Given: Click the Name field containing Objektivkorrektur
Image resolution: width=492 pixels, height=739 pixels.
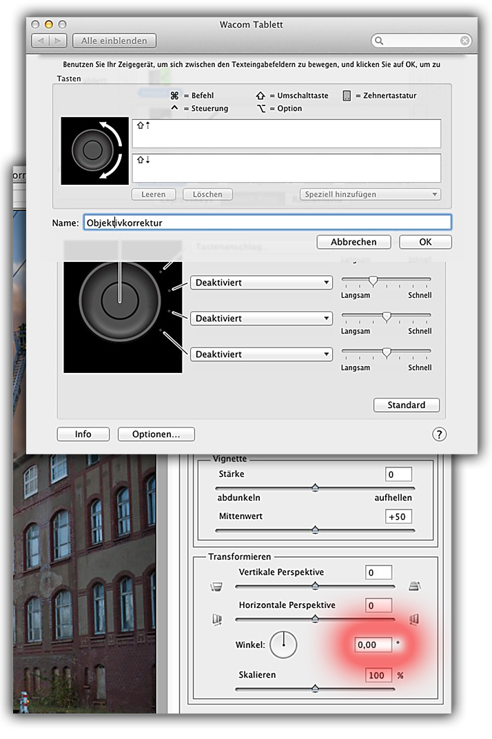Looking at the screenshot, I should pos(267,223).
